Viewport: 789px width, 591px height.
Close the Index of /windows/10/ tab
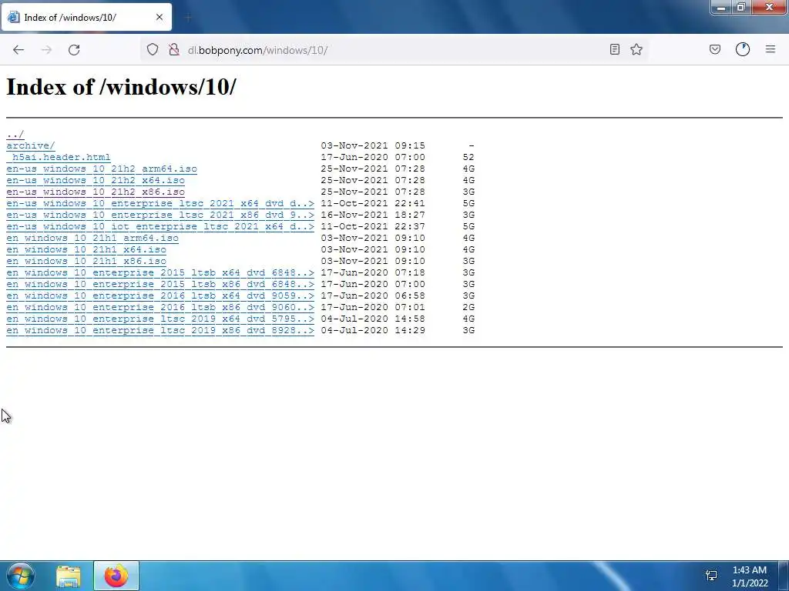coord(159,17)
